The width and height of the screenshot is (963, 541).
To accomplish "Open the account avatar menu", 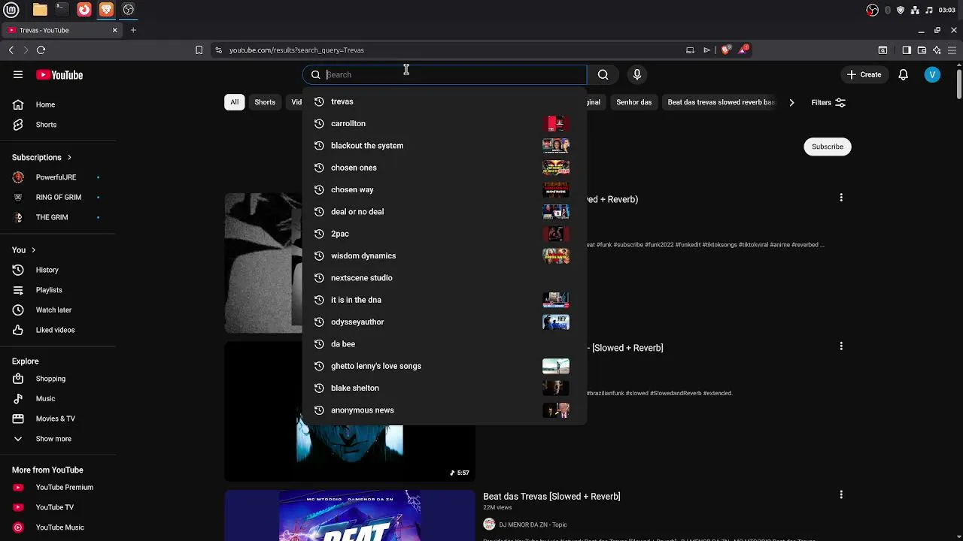I will pos(932,74).
